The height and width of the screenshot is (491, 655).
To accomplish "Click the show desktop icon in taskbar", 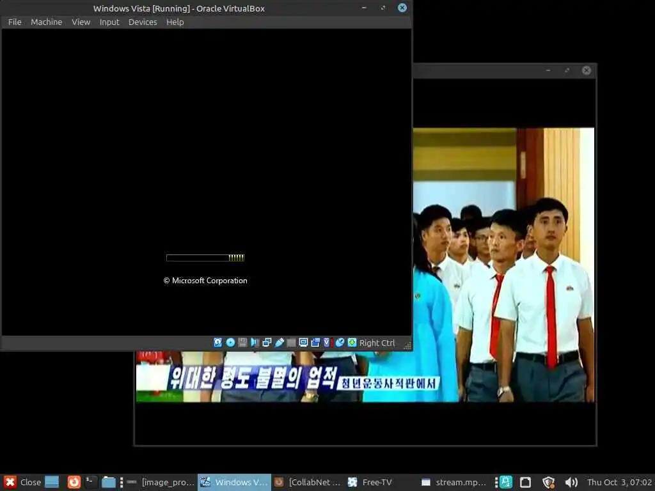I will pyautogui.click(x=52, y=482).
